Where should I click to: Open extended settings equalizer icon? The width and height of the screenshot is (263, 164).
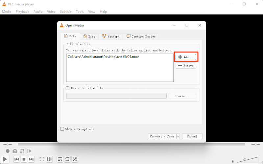pyautogui.click(x=49, y=159)
